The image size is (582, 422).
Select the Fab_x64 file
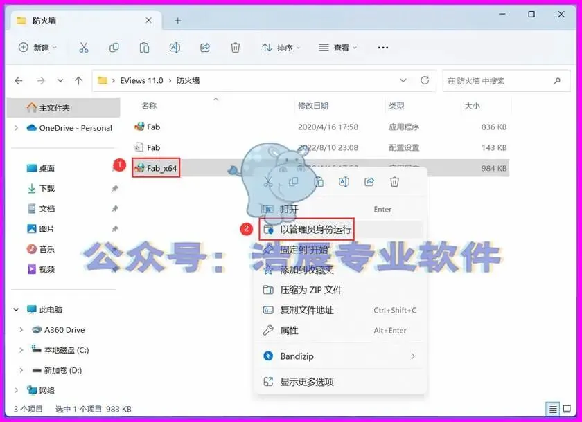pos(156,168)
